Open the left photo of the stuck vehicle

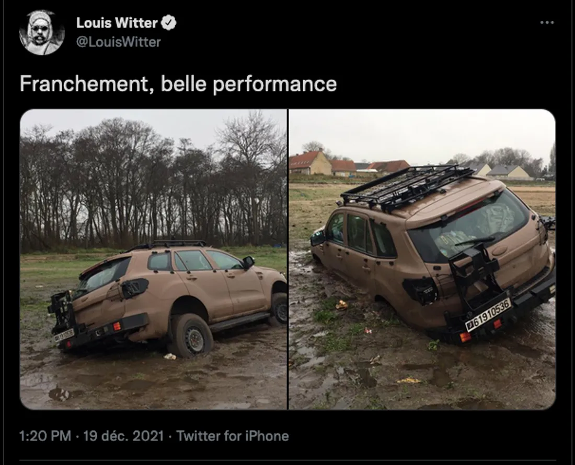pyautogui.click(x=153, y=259)
